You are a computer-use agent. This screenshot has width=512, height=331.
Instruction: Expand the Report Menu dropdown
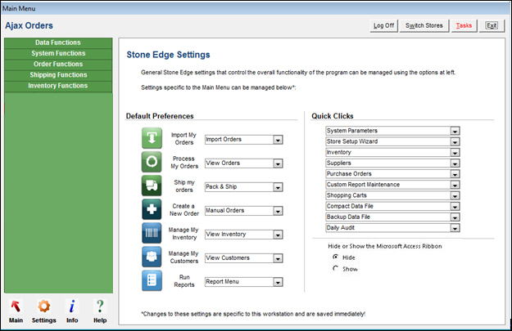pyautogui.click(x=278, y=282)
